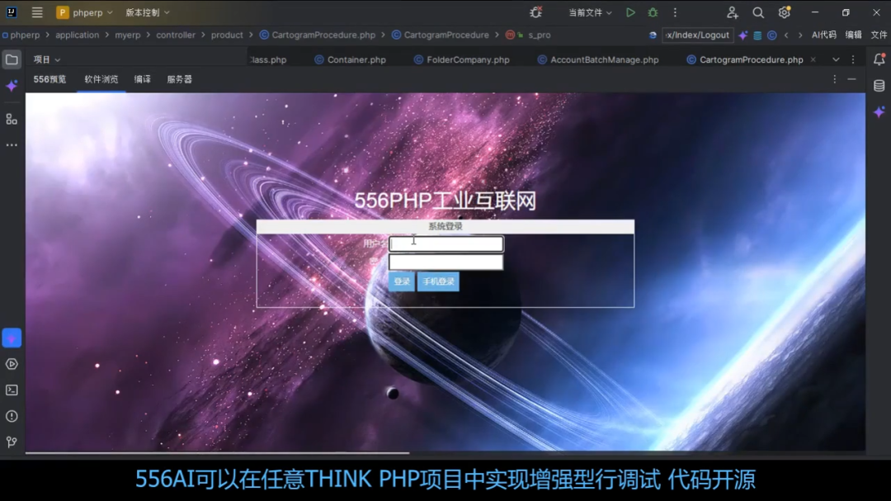Image resolution: width=891 pixels, height=501 pixels.
Task: Click the 登录 login button
Action: click(x=402, y=281)
